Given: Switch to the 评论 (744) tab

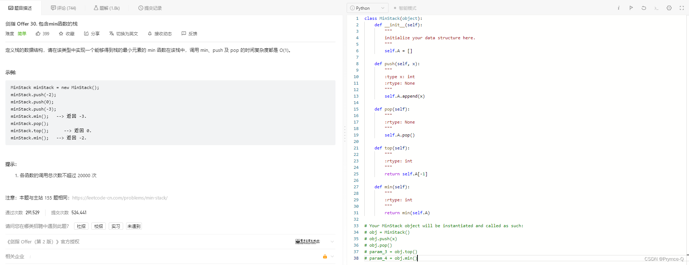Looking at the screenshot, I should point(64,8).
